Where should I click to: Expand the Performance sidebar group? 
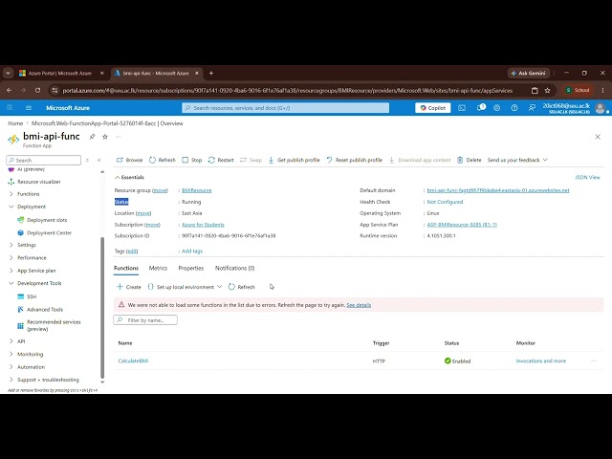tap(28, 258)
